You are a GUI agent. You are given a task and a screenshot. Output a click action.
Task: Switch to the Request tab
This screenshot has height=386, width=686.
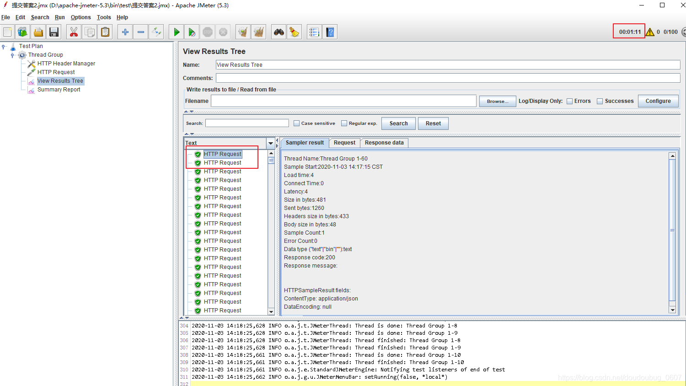pos(344,143)
